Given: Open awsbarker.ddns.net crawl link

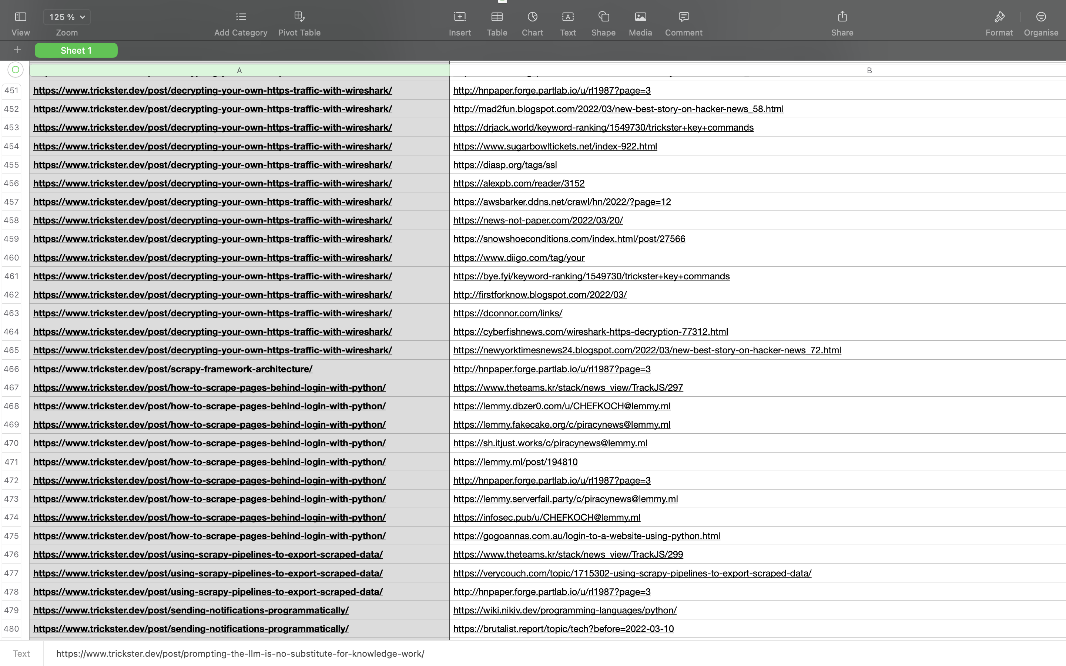Looking at the screenshot, I should click(562, 202).
